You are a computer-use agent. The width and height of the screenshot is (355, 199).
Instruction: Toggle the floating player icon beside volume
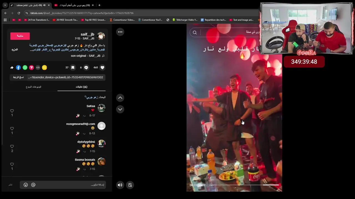(x=130, y=185)
